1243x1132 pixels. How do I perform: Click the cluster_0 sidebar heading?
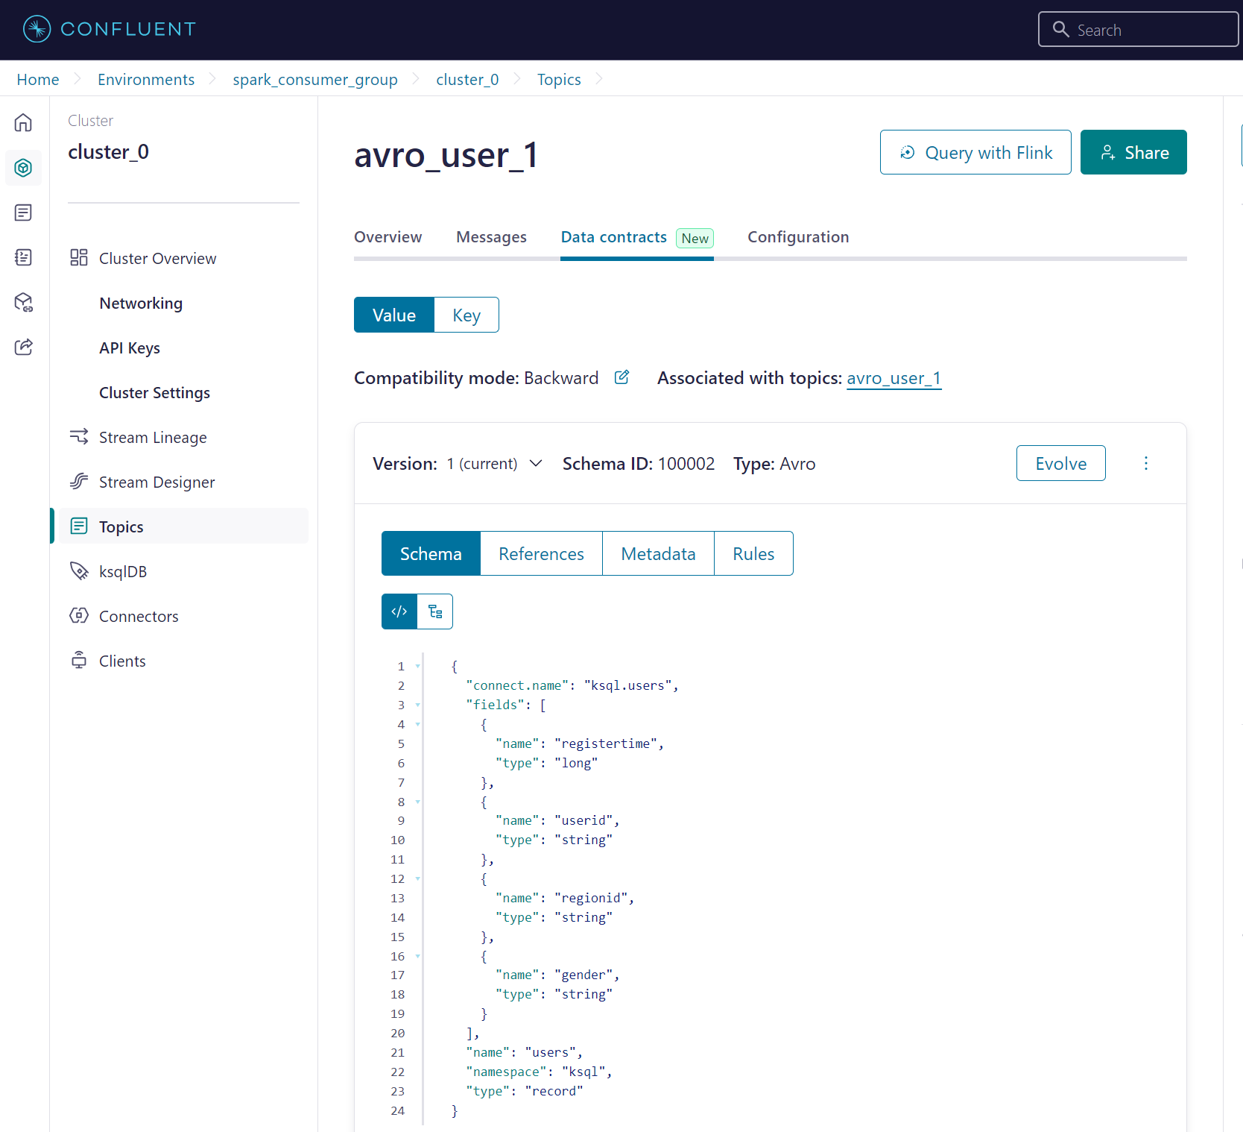(x=109, y=152)
